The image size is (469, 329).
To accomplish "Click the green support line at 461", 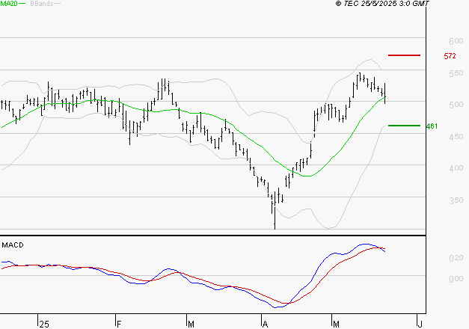I will coord(405,126).
